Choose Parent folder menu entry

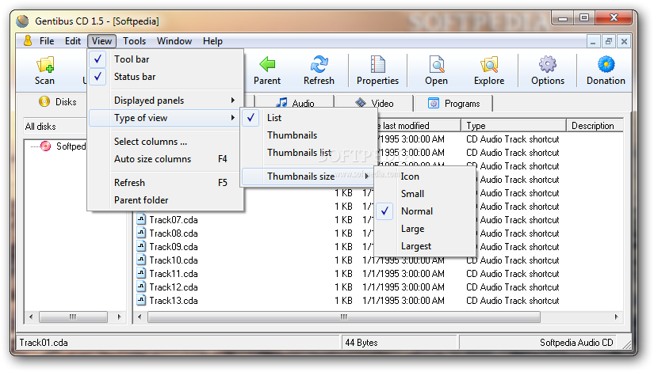[x=166, y=200]
